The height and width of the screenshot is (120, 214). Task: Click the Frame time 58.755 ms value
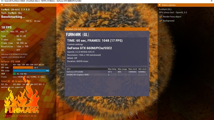coord(22,43)
